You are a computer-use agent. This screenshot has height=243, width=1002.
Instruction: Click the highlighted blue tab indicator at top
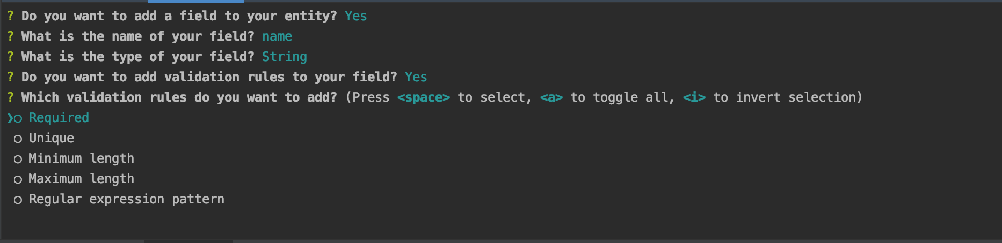(196, 2)
